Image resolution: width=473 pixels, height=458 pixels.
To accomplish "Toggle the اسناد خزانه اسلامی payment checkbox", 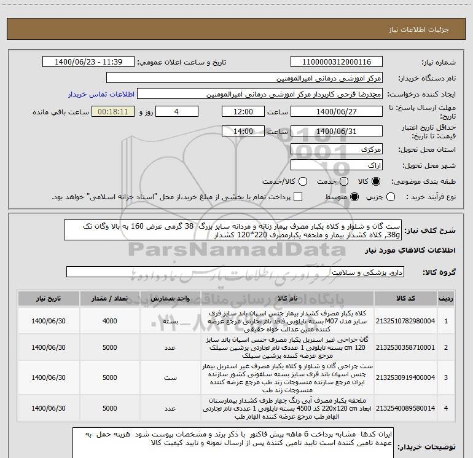I will point(298,197).
